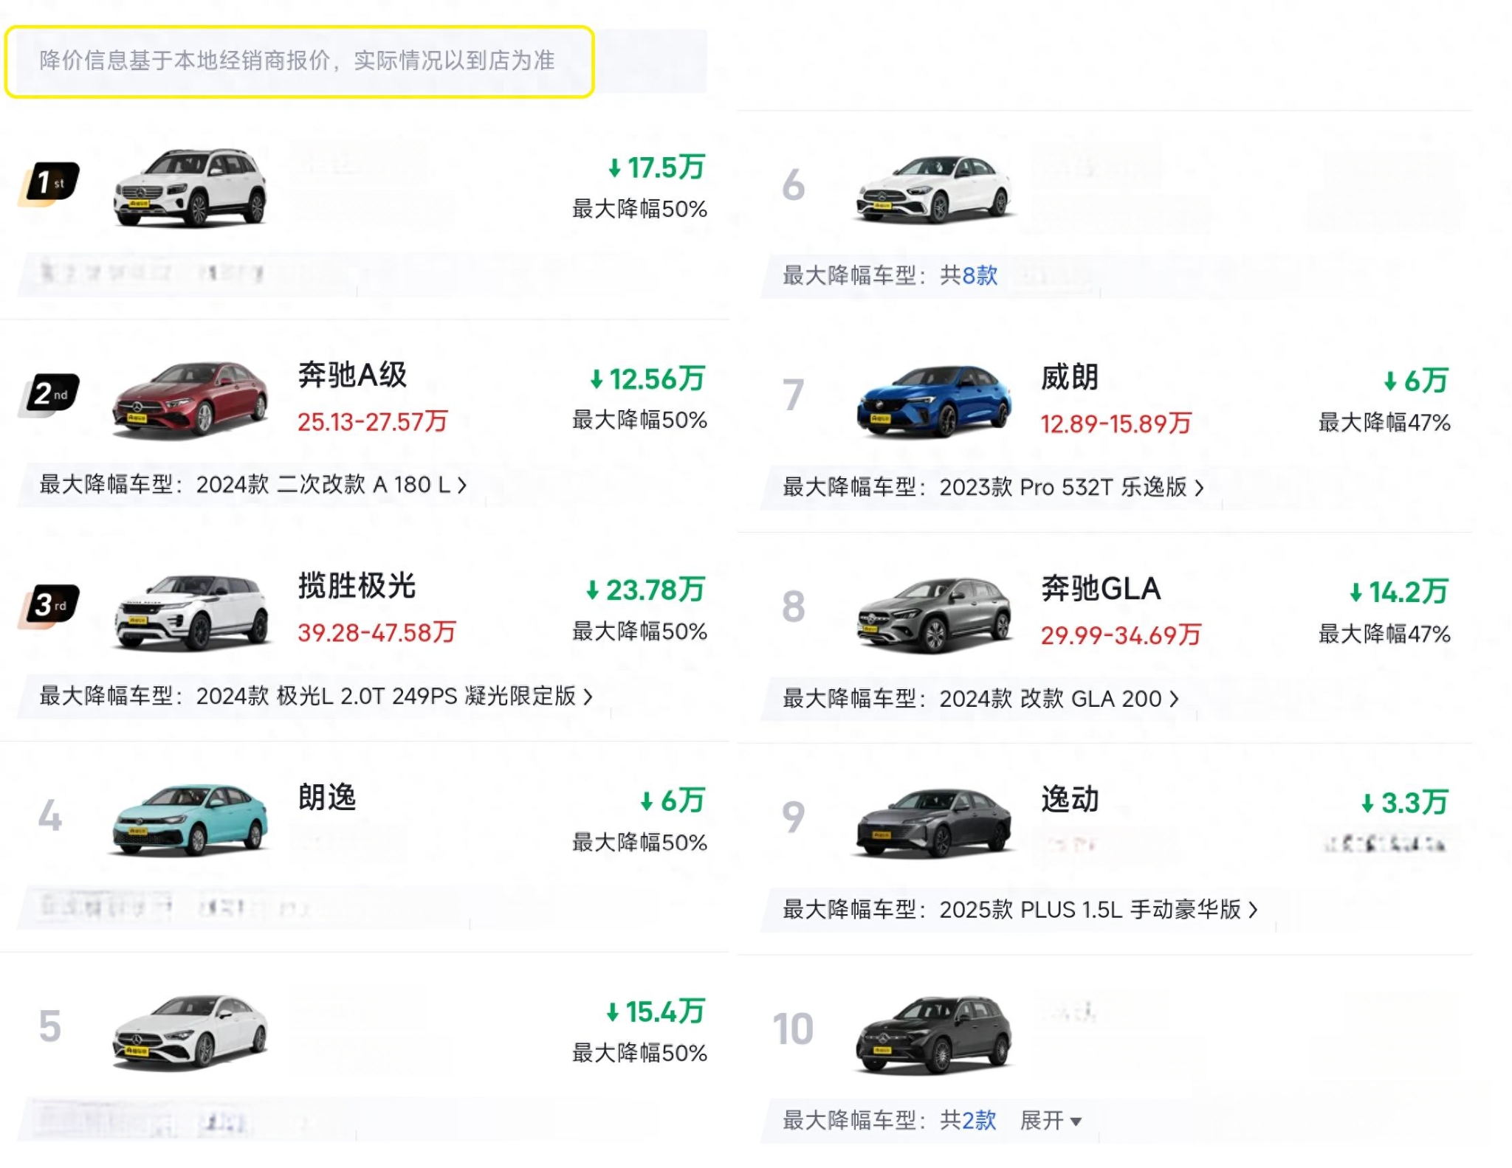This screenshot has height=1168, width=1512.
Task: Click the 奔驰A级 car name
Action: tap(352, 375)
